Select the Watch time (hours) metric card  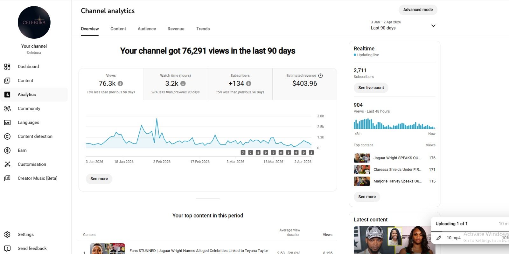[x=175, y=84]
